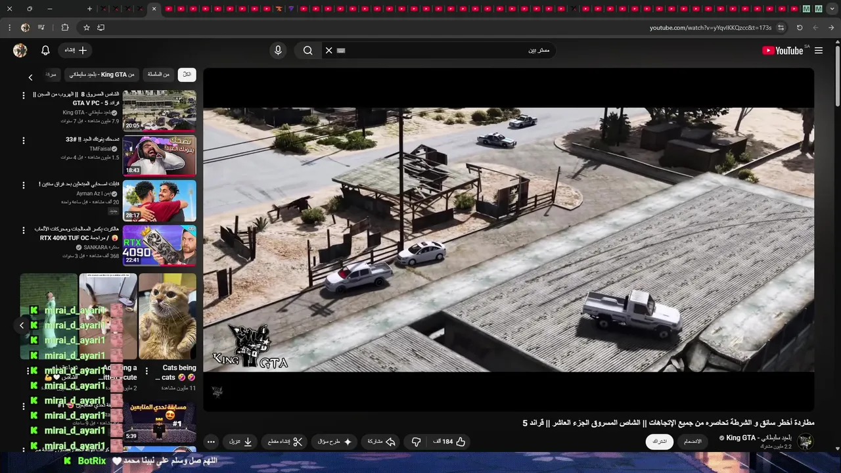Go back in browser history
The image size is (841, 473).
click(x=831, y=28)
